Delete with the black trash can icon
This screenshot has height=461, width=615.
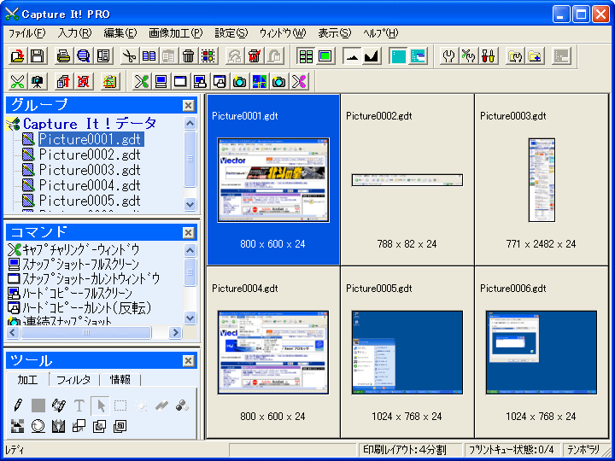(x=188, y=56)
